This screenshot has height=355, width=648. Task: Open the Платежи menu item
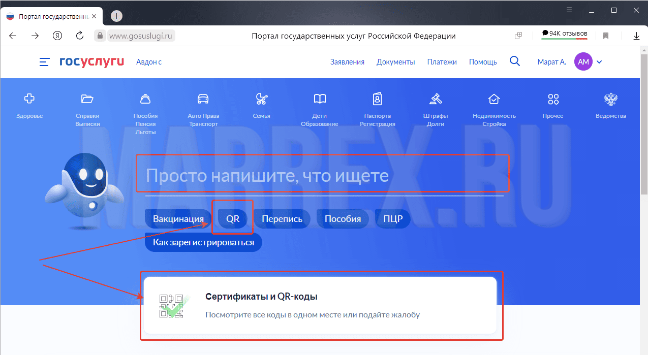[442, 62]
